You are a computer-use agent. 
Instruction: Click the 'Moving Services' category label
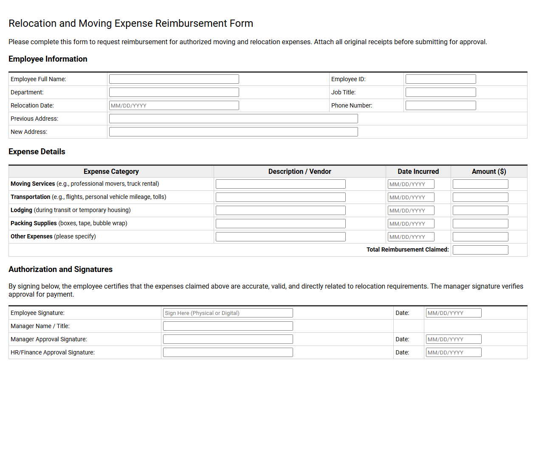(x=33, y=184)
